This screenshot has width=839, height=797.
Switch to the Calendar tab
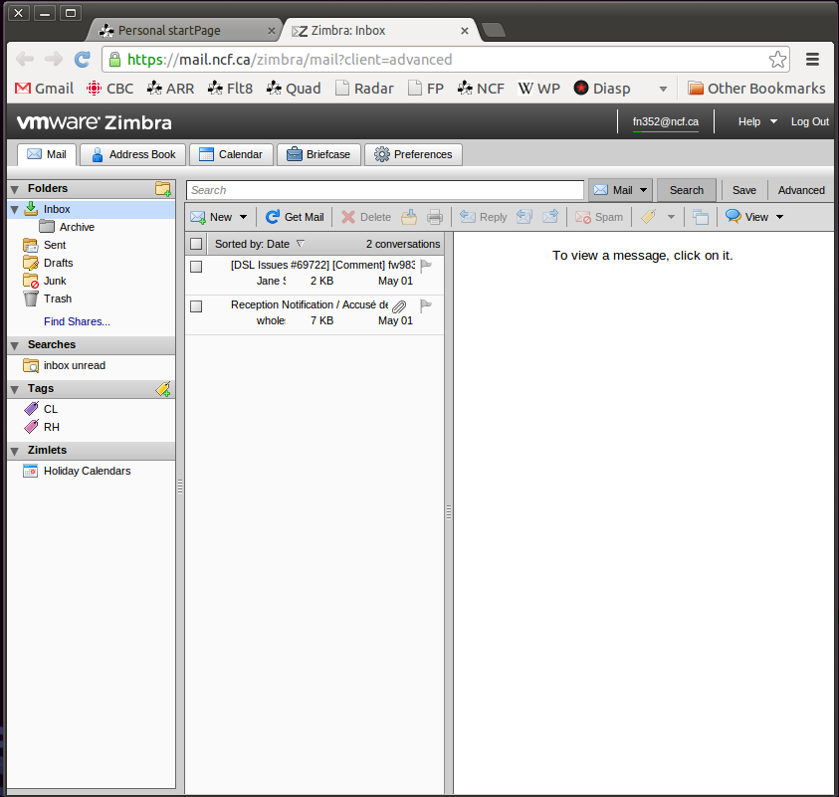231,154
